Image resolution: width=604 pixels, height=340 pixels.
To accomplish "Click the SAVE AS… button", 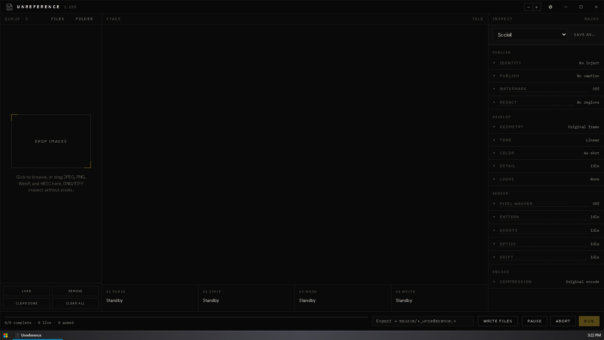I will pyautogui.click(x=584, y=35).
